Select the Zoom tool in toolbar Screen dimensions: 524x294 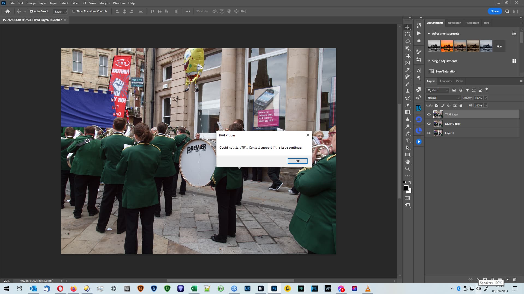pyautogui.click(x=407, y=169)
